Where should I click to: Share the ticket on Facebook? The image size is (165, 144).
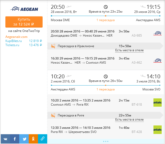point(15,139)
